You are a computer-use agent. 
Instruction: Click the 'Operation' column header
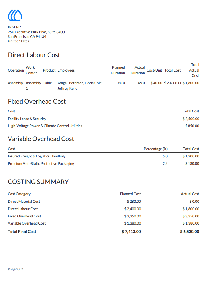pyautogui.click(x=16, y=70)
